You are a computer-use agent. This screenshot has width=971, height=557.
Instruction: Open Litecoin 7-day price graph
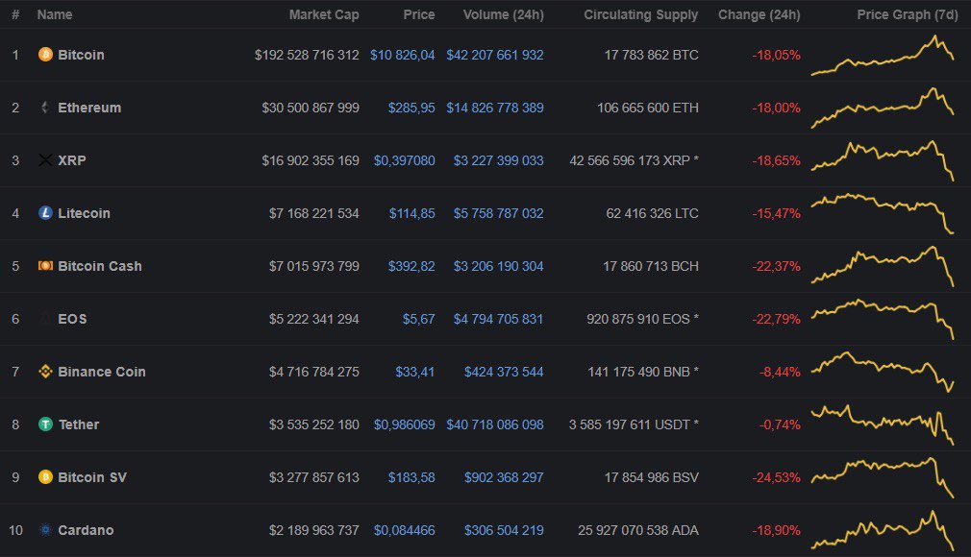(883, 213)
